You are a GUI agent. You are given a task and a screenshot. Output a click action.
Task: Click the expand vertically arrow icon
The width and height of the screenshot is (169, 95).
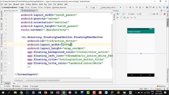(x=135, y=18)
